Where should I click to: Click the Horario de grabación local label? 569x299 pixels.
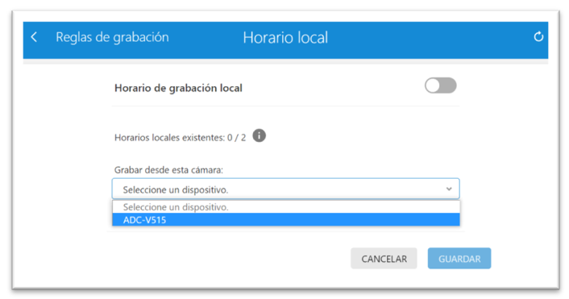click(x=178, y=88)
